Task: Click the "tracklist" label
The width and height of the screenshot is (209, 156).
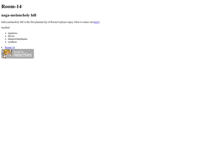Action: click(x=5, y=27)
